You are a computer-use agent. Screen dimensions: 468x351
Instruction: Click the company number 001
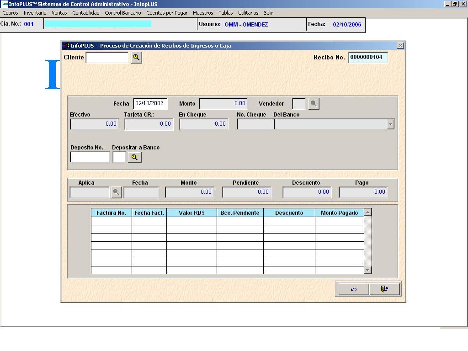(x=29, y=24)
